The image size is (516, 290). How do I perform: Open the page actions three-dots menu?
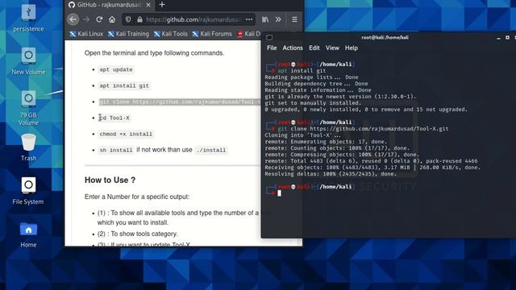coord(249,19)
